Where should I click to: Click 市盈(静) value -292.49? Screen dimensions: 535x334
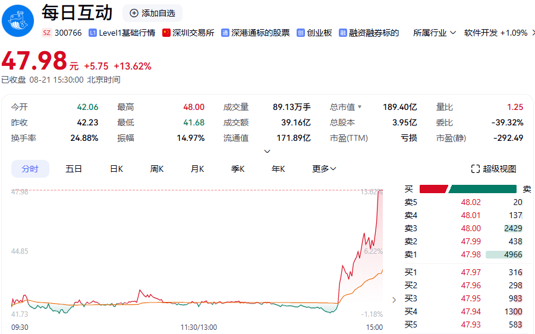pos(508,138)
